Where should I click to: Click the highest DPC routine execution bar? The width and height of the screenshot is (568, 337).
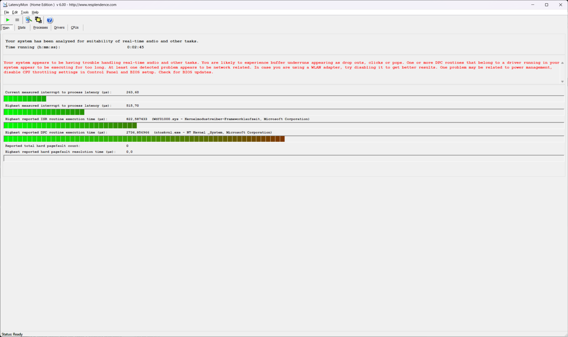click(x=144, y=139)
